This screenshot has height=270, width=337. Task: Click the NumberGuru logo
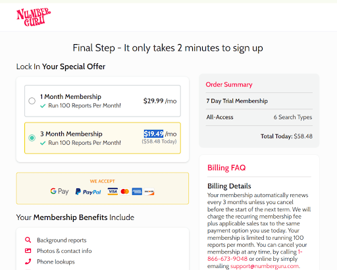point(34,17)
